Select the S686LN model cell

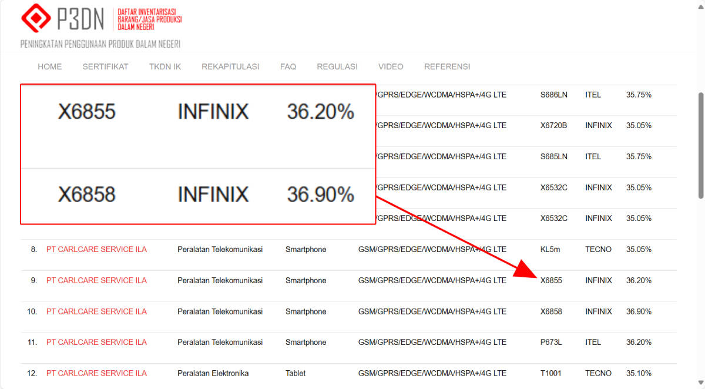(554, 94)
